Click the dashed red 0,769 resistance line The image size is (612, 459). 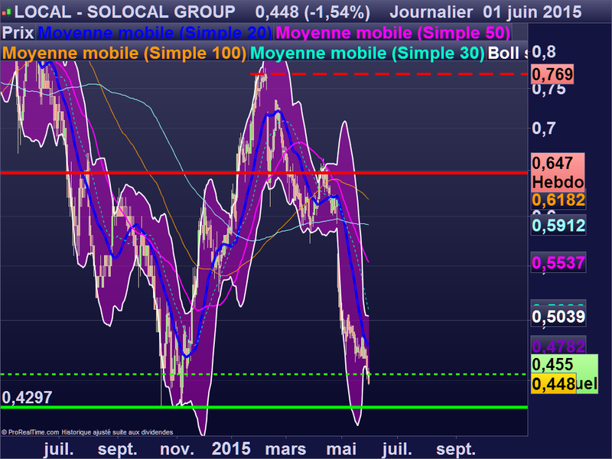click(x=390, y=73)
